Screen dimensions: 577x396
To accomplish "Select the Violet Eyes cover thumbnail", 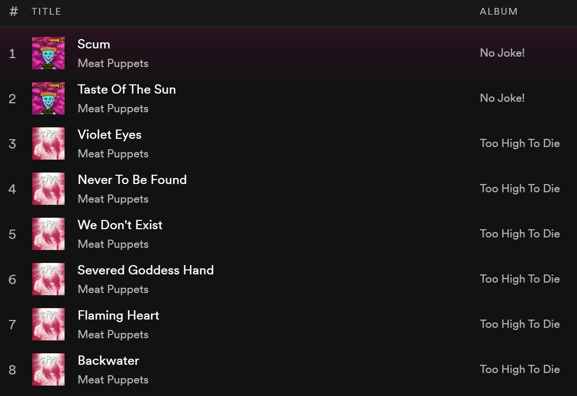I will 48,143.
